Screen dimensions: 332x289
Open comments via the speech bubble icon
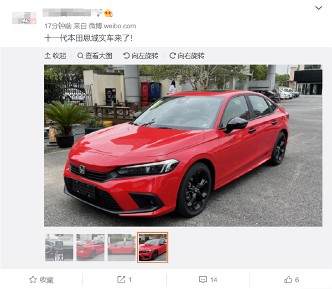[203, 280]
